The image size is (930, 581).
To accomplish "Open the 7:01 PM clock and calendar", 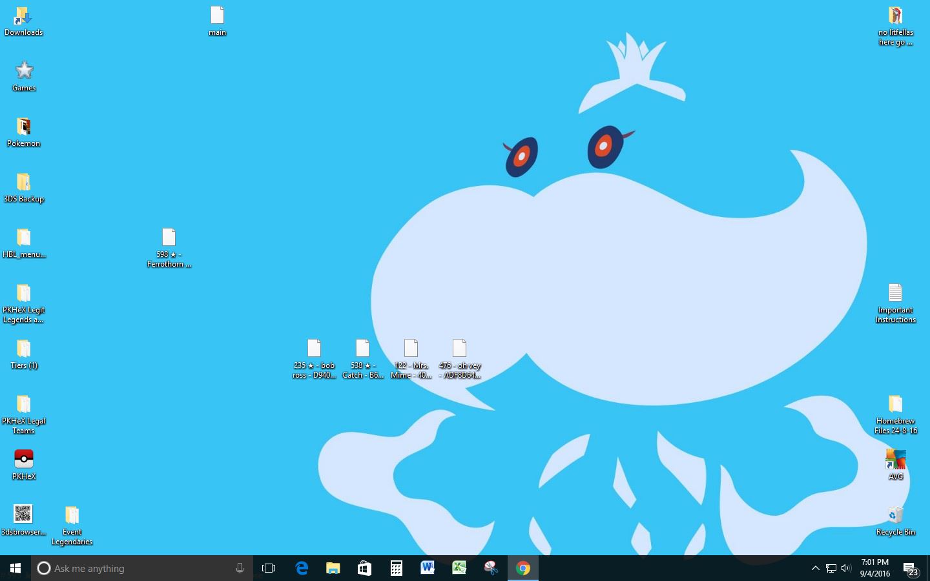I will (x=875, y=568).
